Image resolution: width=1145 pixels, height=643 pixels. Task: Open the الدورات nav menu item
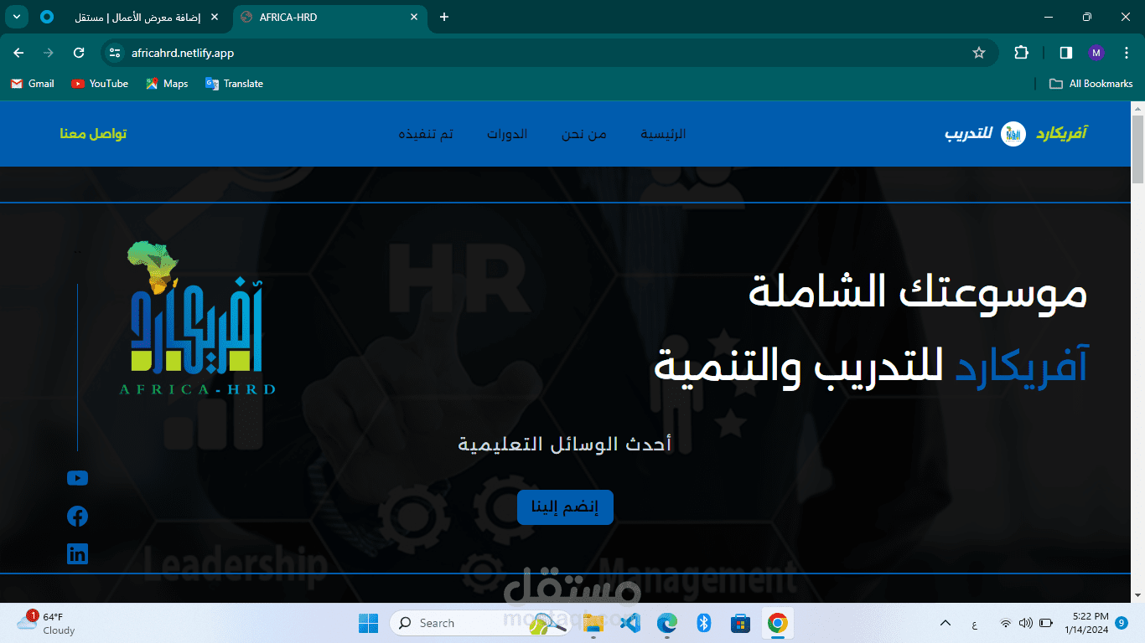507,134
